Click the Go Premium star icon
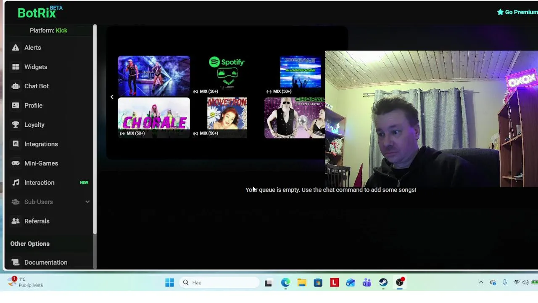The width and height of the screenshot is (538, 303). 500,12
